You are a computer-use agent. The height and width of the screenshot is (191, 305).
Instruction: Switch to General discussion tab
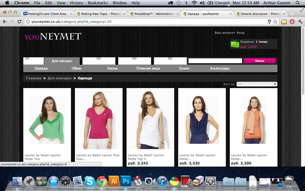[x=261, y=14]
